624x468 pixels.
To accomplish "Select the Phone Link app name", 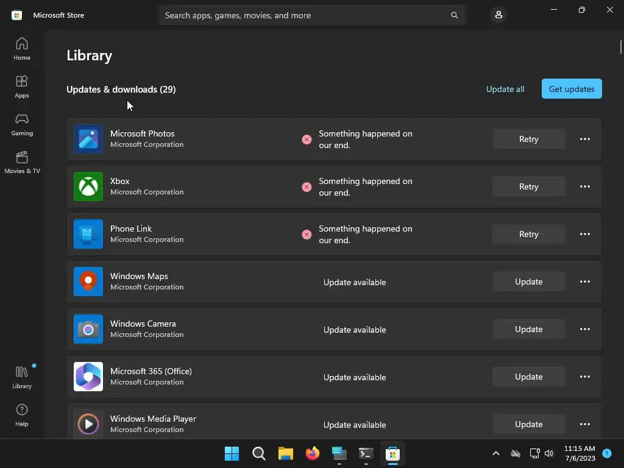I will [x=130, y=229].
